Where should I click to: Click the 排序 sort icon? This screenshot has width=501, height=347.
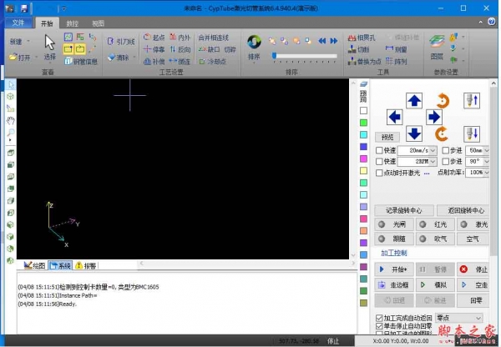(x=254, y=48)
